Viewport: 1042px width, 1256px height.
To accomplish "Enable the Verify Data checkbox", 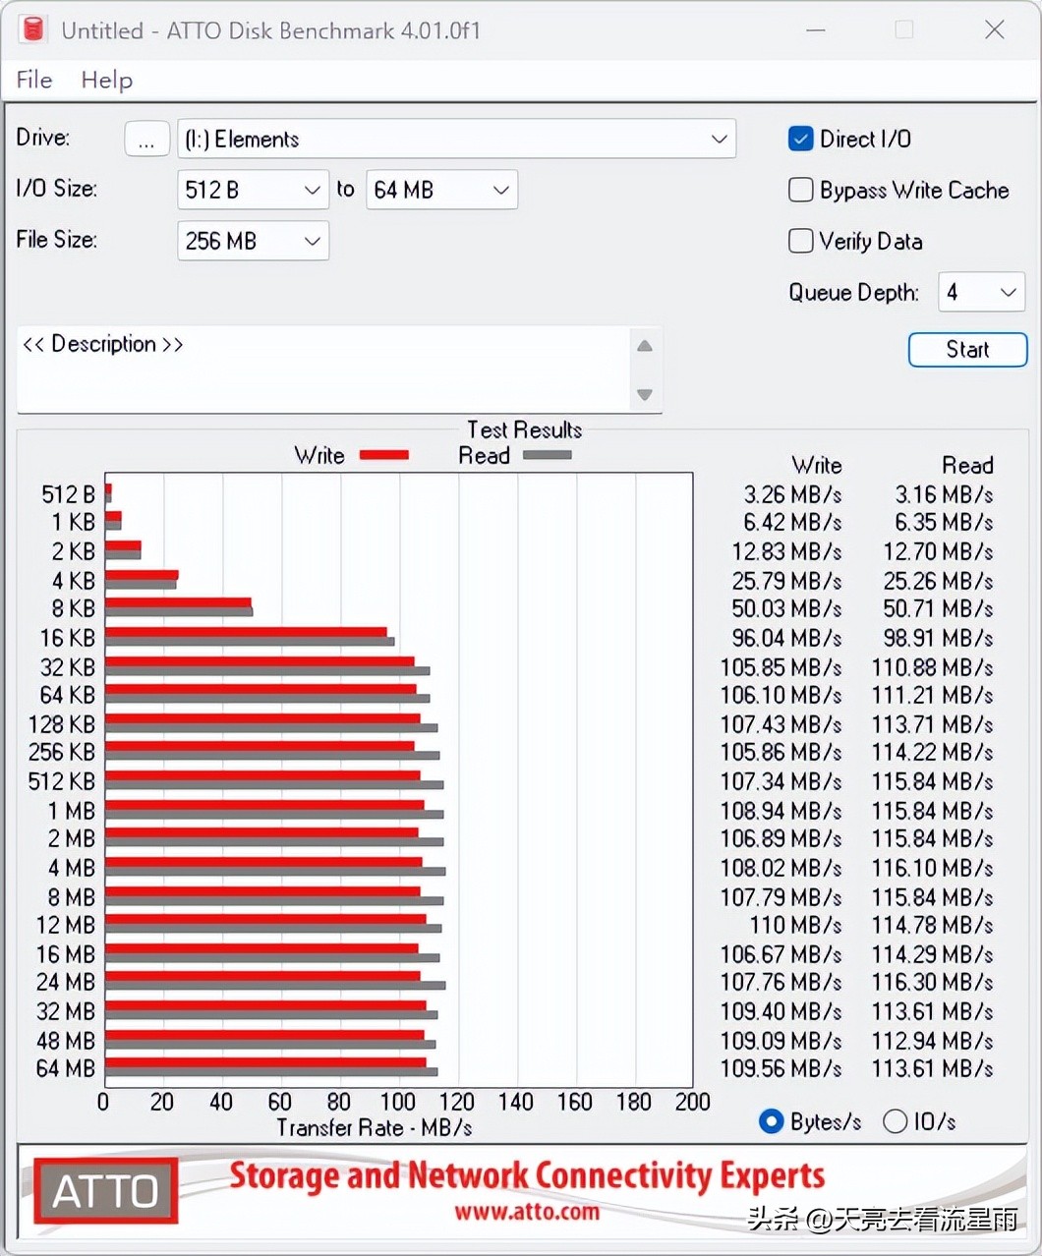I will pyautogui.click(x=801, y=241).
